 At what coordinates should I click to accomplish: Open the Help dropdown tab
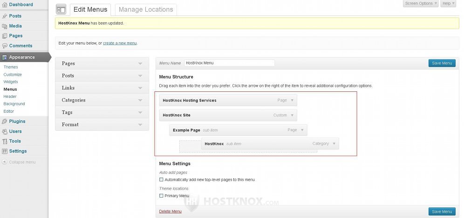(448, 4)
